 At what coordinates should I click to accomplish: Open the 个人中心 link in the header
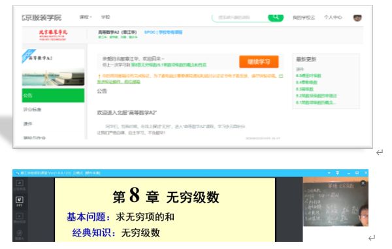(x=333, y=17)
